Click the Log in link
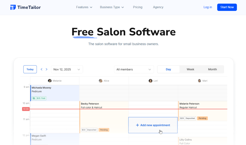Image resolution: width=246 pixels, height=145 pixels. coord(208,7)
